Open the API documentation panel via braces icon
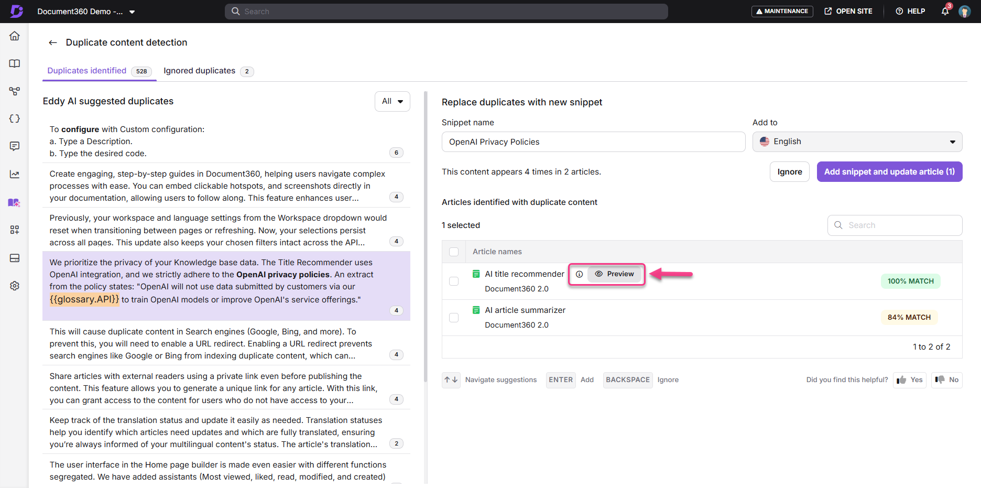This screenshot has height=488, width=981. 14,118
